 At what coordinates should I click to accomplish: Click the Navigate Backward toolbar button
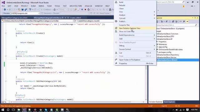(x=5, y=10)
